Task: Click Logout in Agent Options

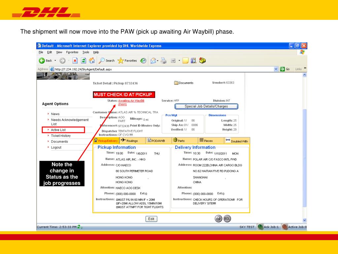Action: pos(56,148)
